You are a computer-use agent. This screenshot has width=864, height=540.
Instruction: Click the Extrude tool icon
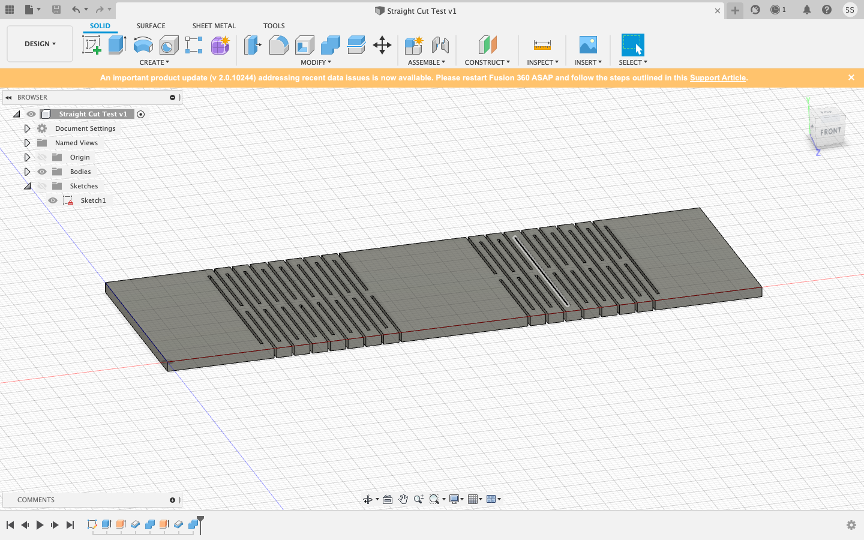(117, 45)
